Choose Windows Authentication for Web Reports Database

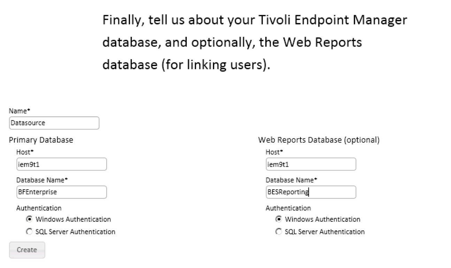click(279, 219)
